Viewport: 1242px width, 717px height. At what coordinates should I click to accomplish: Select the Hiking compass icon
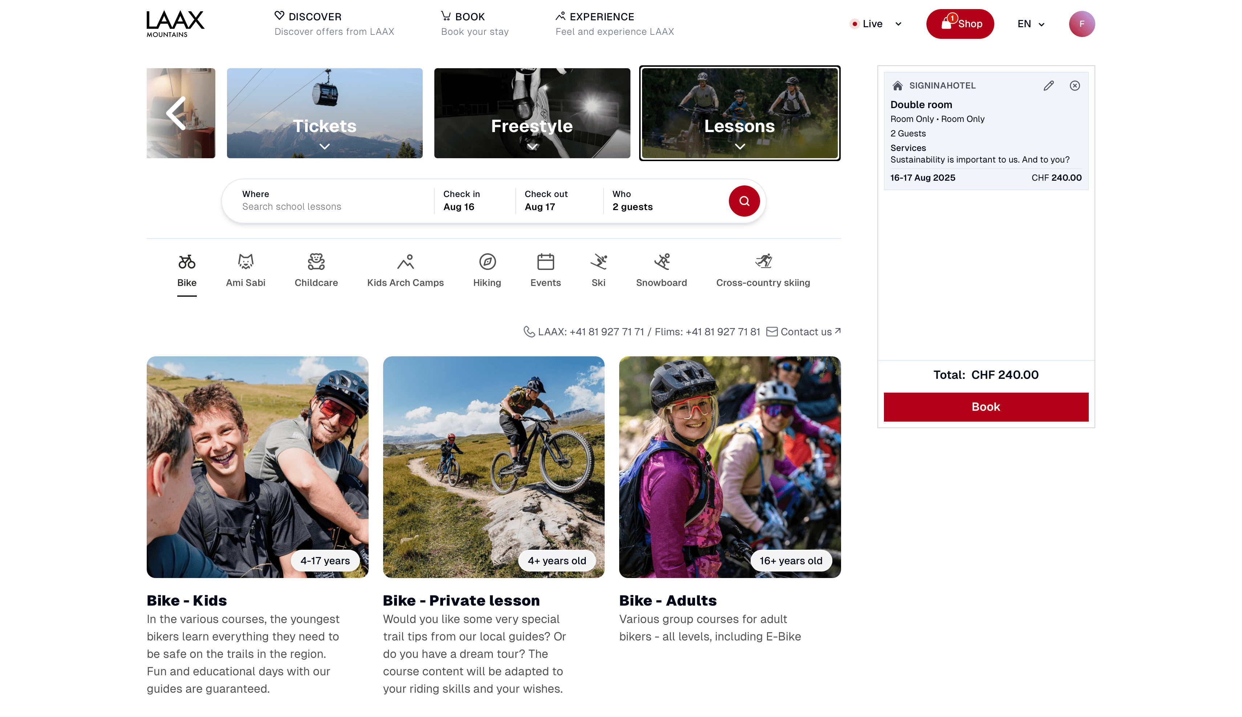(x=487, y=262)
